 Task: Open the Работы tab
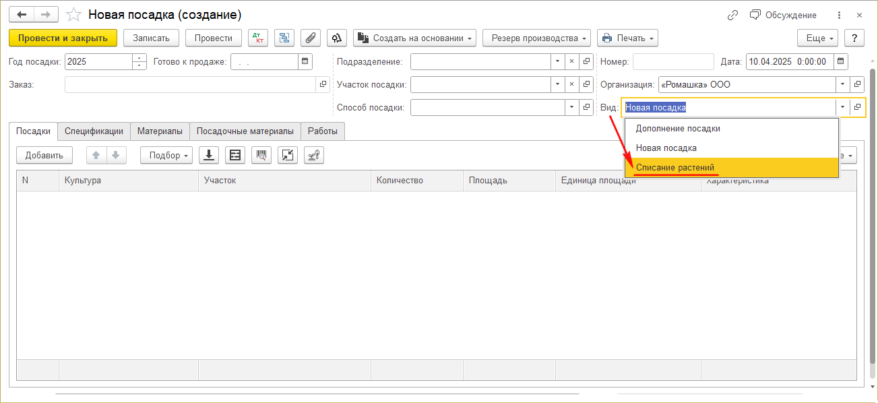(x=323, y=131)
